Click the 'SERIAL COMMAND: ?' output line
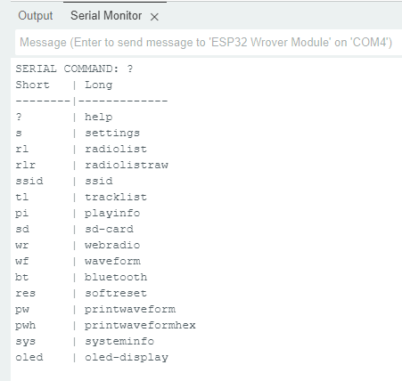This screenshot has height=381, width=402. pyautogui.click(x=74, y=69)
